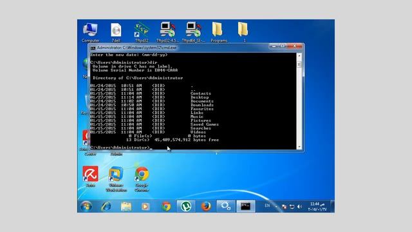Launch Chrome from the taskbar
The image size is (412, 232).
tap(166, 206)
